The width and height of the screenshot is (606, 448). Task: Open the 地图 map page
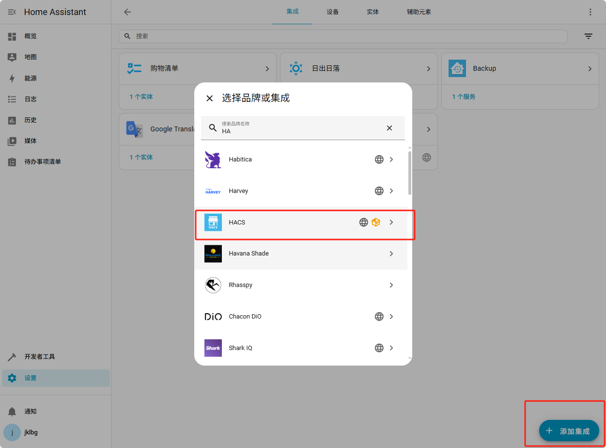click(x=56, y=57)
